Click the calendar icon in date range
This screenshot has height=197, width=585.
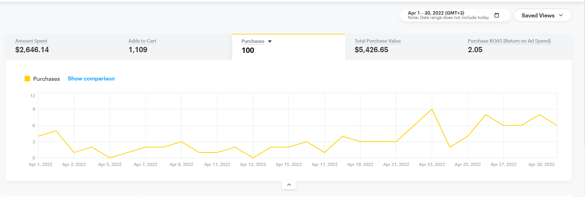coord(497,15)
